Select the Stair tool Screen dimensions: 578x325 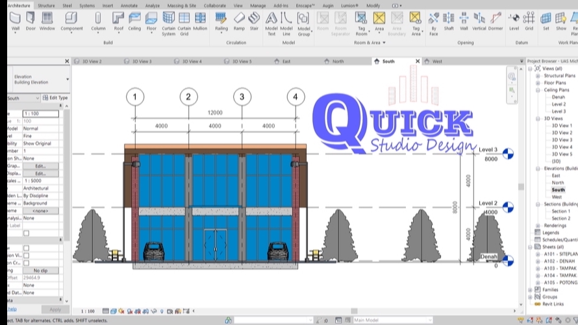(x=254, y=21)
